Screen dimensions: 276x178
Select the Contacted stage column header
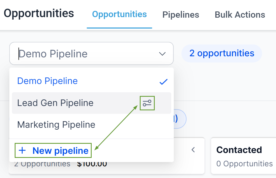[x=239, y=150]
